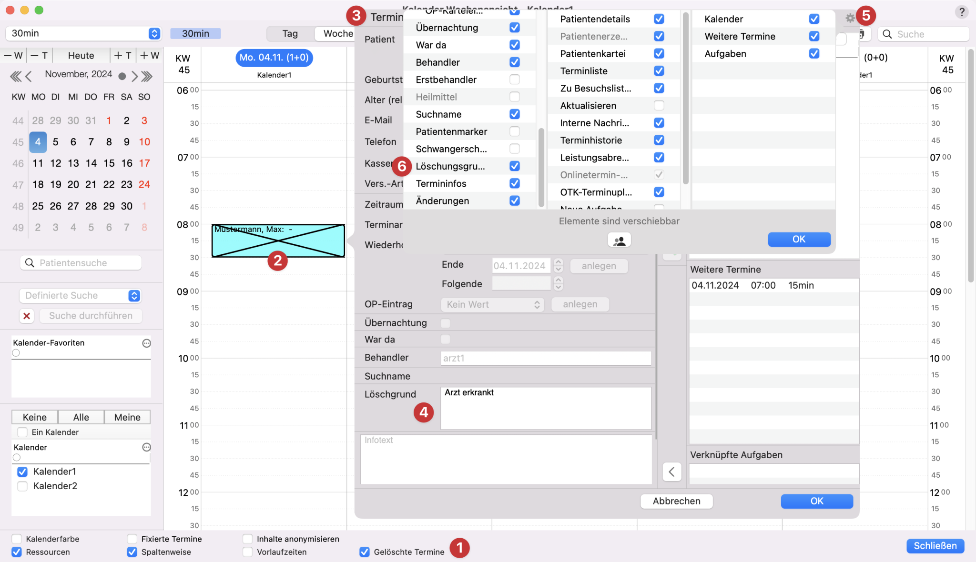Click into the Infotext field
This screenshot has width=976, height=562.
pyautogui.click(x=506, y=460)
